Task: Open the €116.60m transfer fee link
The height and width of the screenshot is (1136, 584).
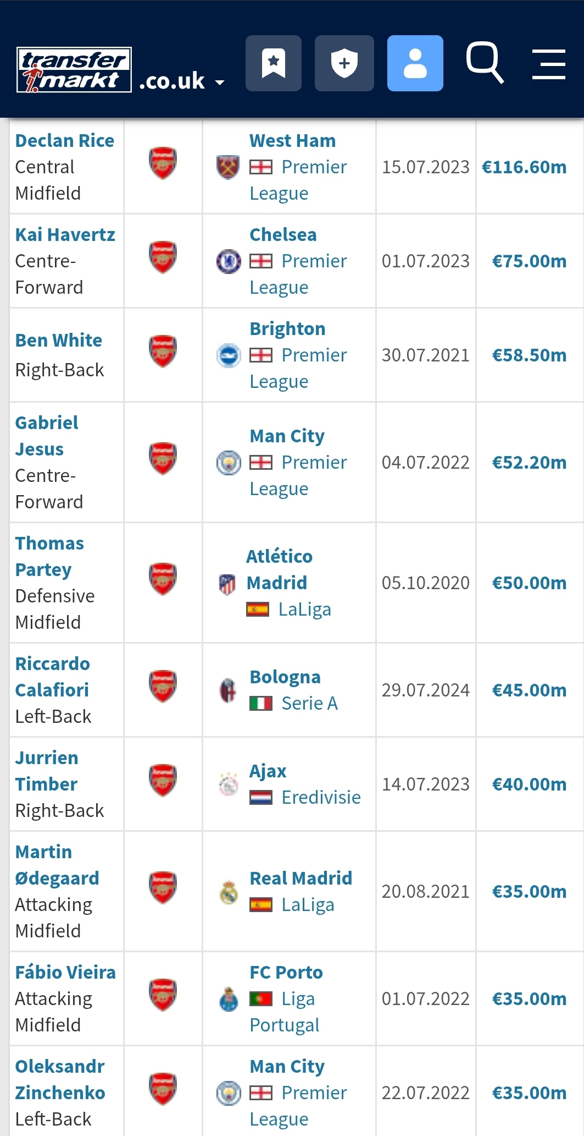Action: tap(524, 167)
